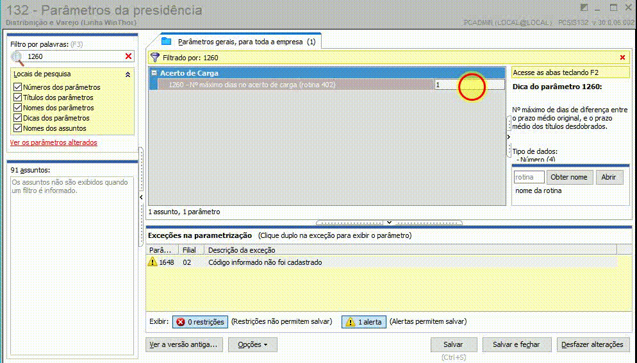
Task: Collapse left panel with the side arrow
Action: 141,197
